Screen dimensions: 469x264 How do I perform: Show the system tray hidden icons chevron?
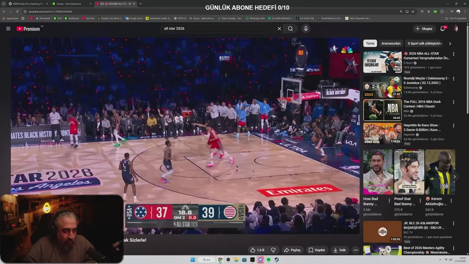(440, 260)
